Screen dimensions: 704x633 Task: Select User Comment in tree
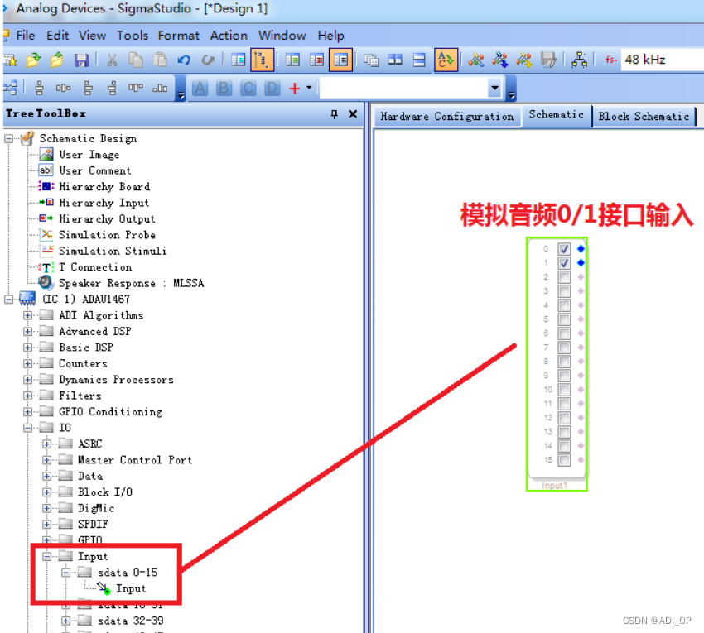[94, 171]
